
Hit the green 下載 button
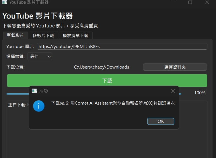(x=107, y=81)
